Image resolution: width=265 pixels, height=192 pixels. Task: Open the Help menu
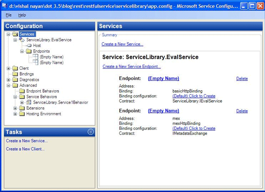tap(22, 15)
